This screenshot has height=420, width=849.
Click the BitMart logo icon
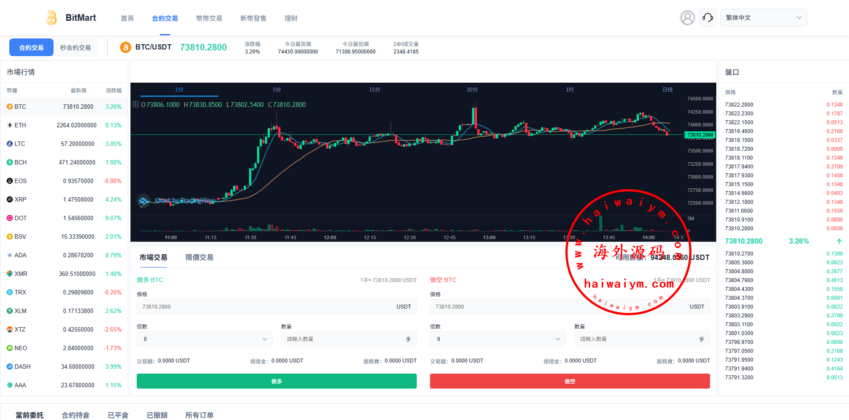pyautogui.click(x=51, y=18)
